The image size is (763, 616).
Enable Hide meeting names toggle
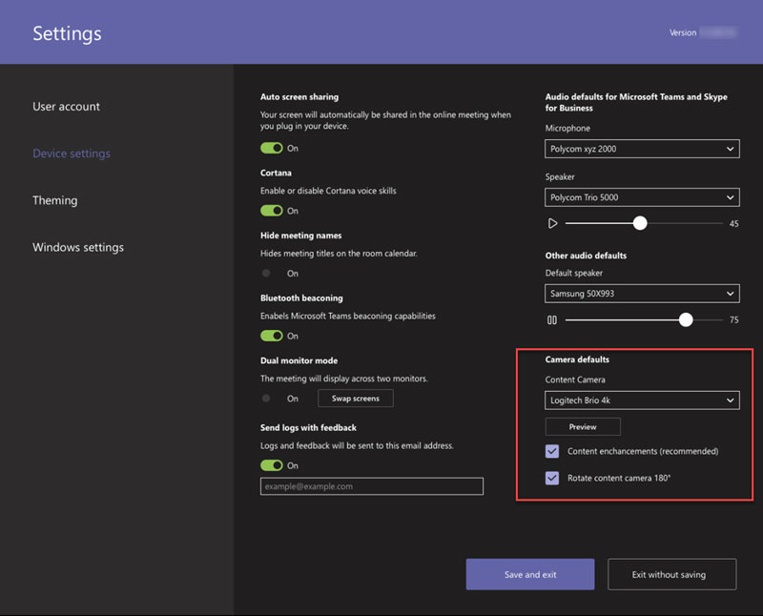[x=272, y=274]
